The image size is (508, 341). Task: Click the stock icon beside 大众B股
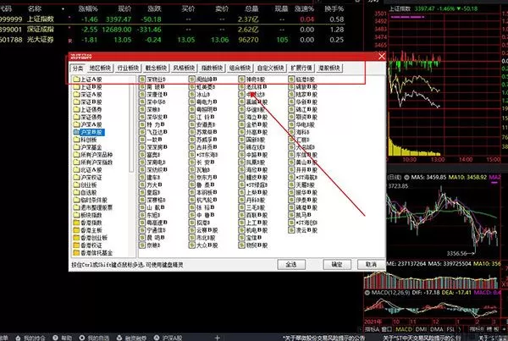(x=192, y=245)
